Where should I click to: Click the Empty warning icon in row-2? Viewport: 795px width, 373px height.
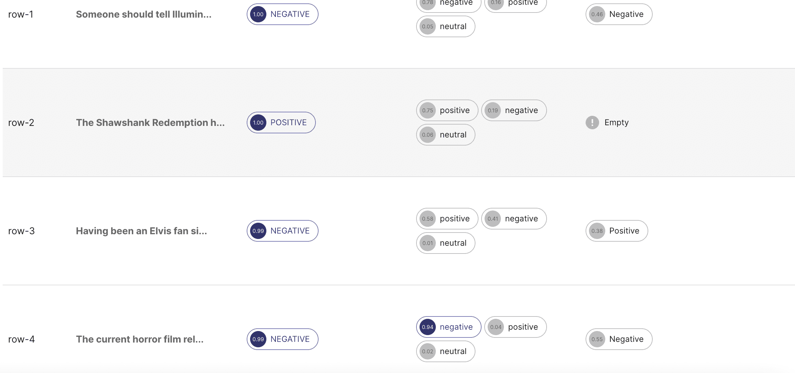(592, 123)
